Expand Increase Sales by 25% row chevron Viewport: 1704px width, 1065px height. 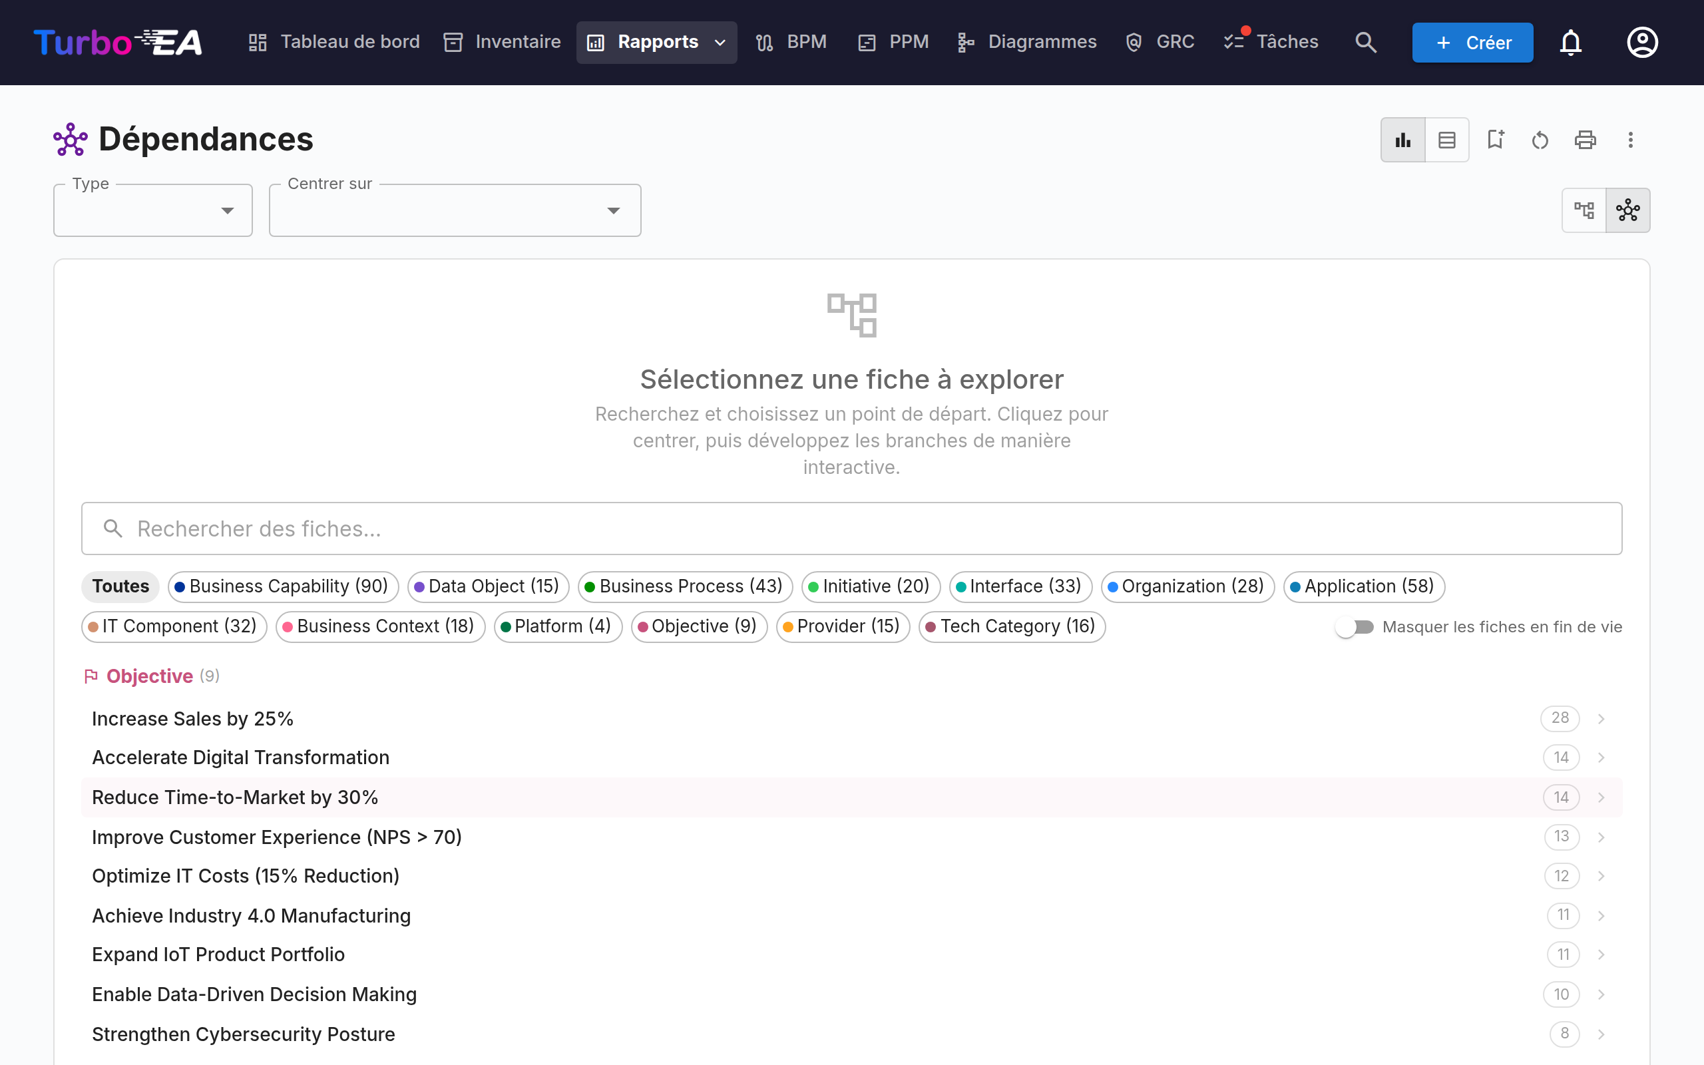click(1601, 718)
